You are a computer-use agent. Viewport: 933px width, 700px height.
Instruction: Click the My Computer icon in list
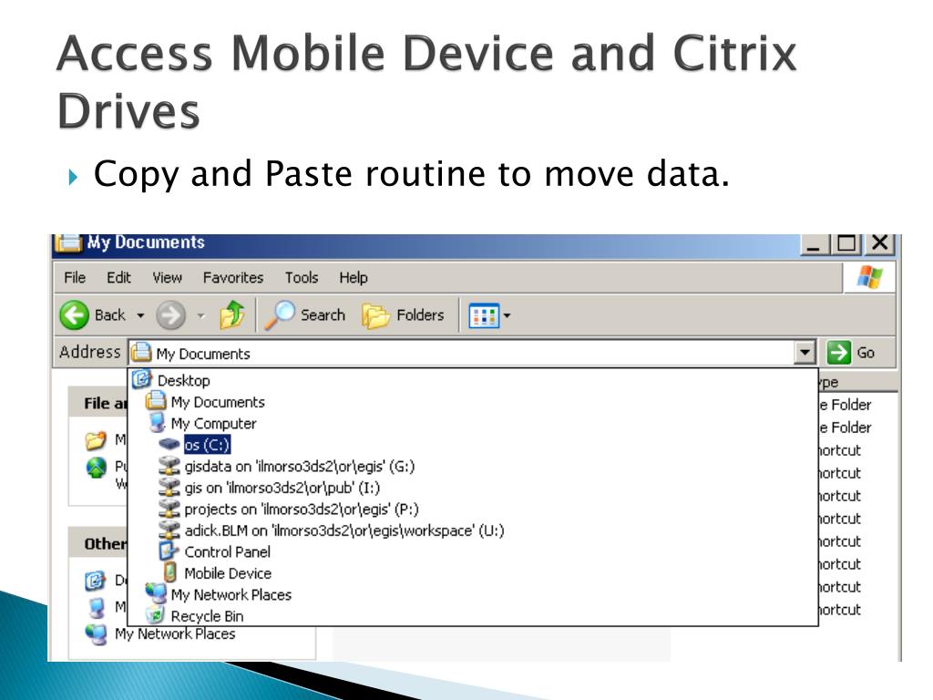pos(157,422)
